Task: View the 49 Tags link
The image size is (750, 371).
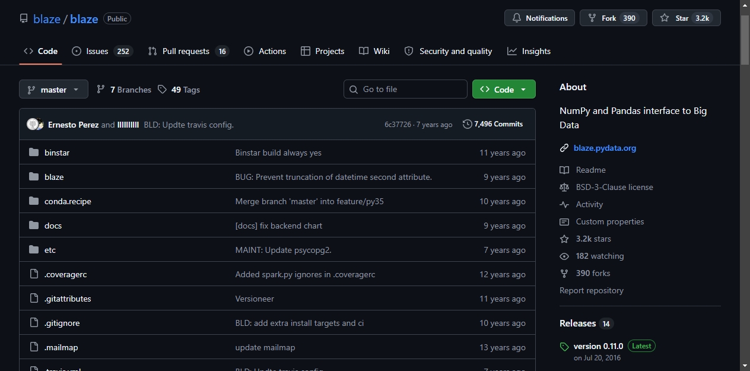Action: [179, 90]
